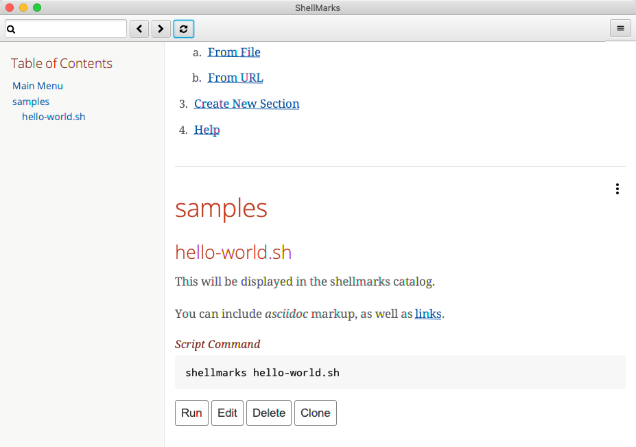This screenshot has width=636, height=447.
Task: Open the From URL link
Action: 235,78
